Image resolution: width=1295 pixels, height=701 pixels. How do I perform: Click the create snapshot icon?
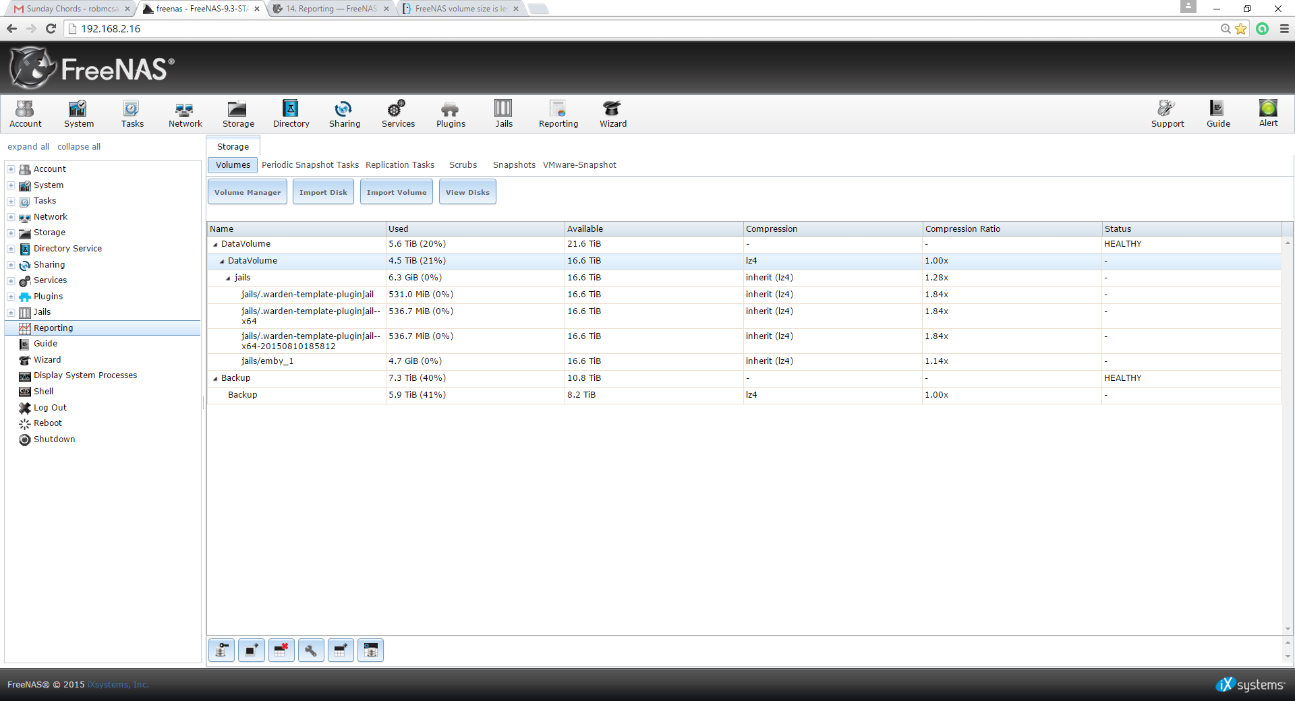pos(251,650)
